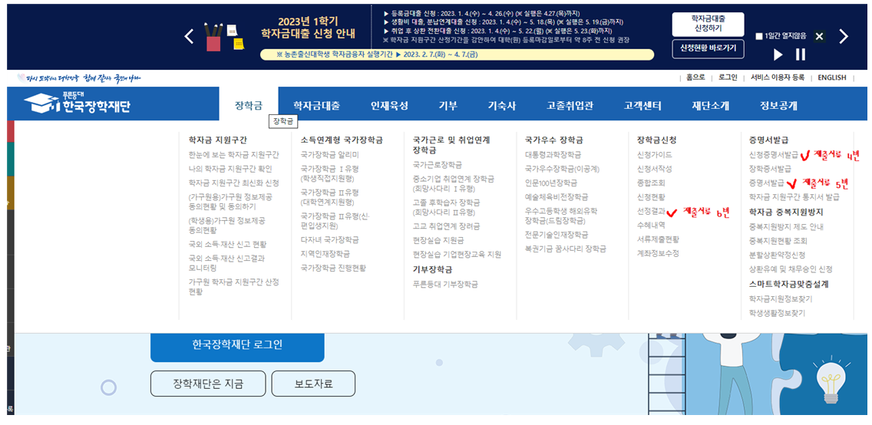Open 푸른등대 기부장학금
The height and width of the screenshot is (425, 872).
click(445, 284)
